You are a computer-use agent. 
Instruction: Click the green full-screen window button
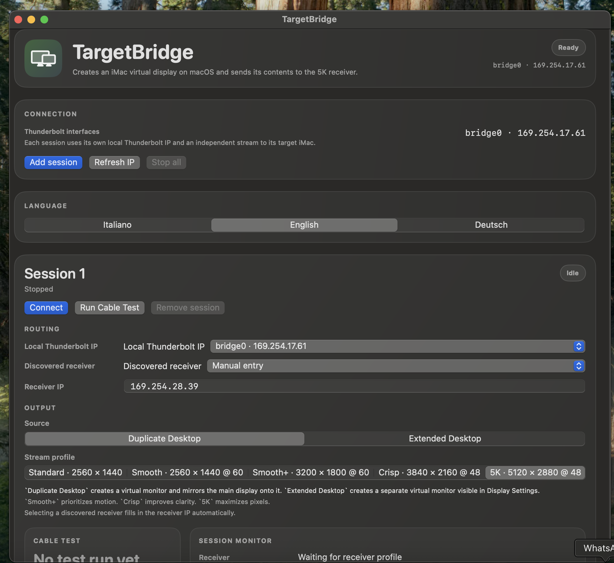tap(44, 20)
